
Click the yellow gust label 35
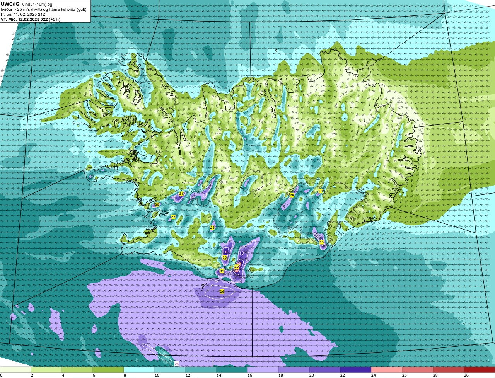(225, 257)
